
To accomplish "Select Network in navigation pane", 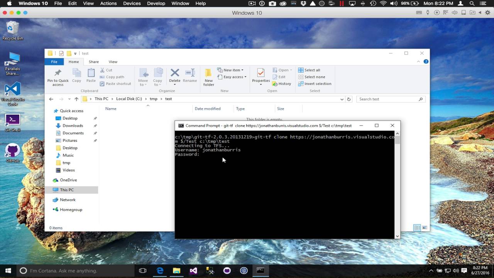I will [68, 200].
